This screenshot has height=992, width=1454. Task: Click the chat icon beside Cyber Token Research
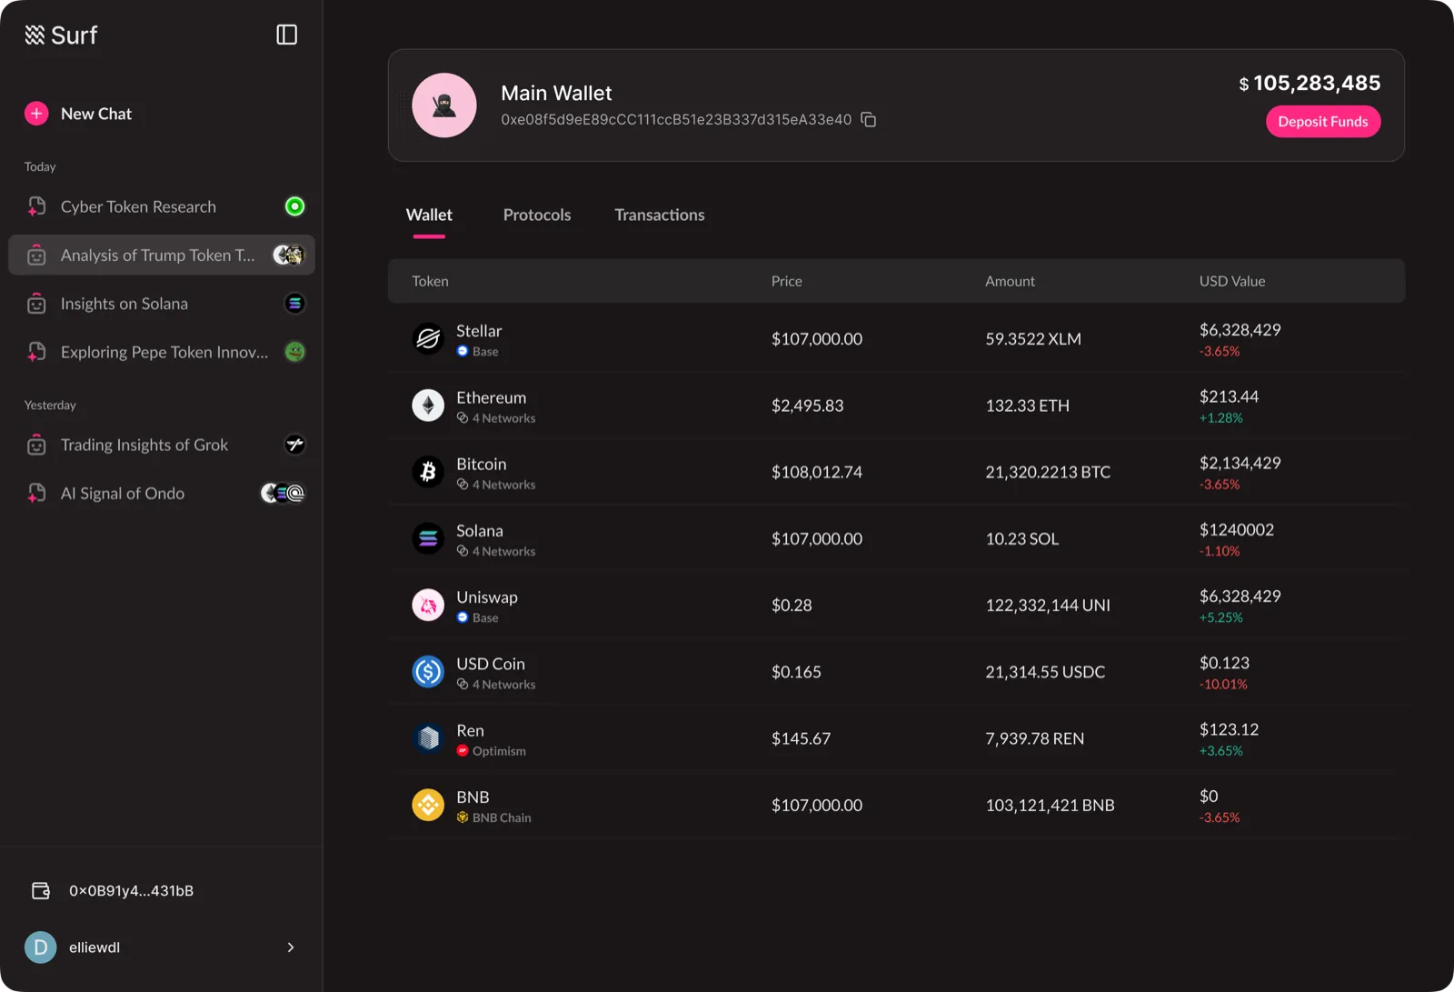coord(36,206)
